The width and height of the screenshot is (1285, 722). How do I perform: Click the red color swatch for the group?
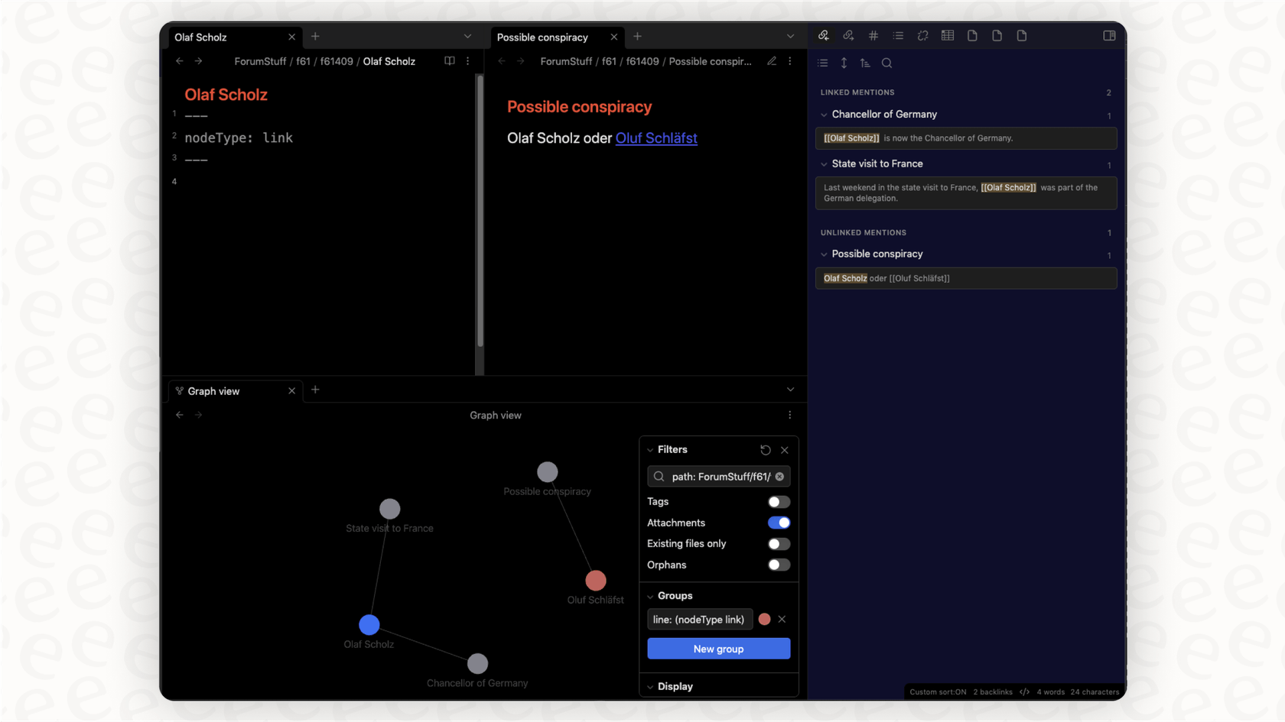764,619
